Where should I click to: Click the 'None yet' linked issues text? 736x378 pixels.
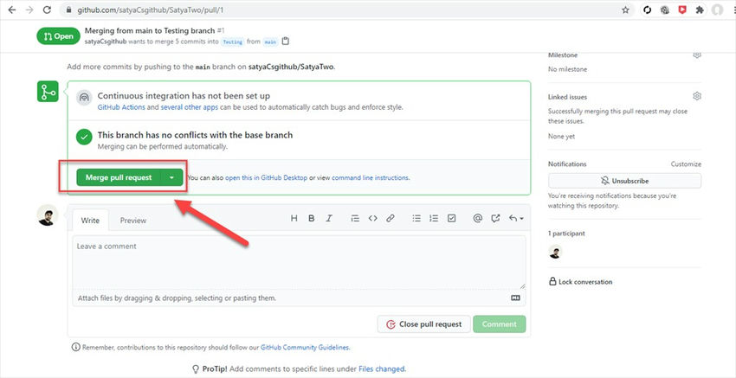[561, 137]
